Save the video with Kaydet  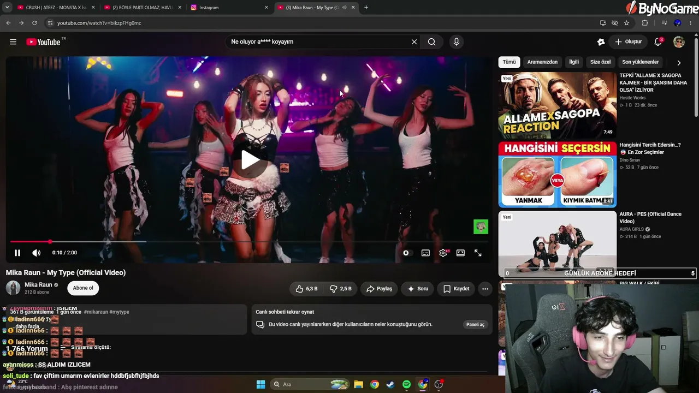pyautogui.click(x=456, y=289)
